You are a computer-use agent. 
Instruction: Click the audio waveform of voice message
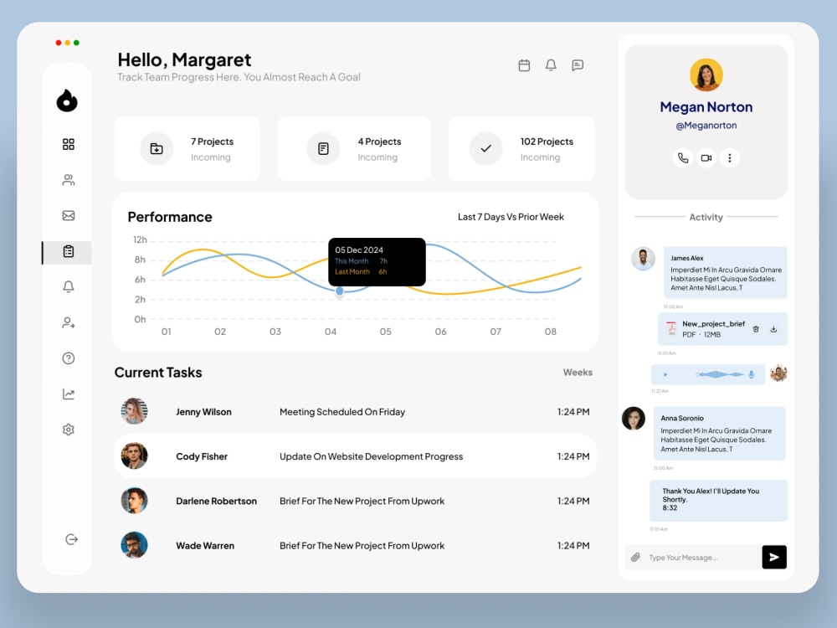[720, 374]
